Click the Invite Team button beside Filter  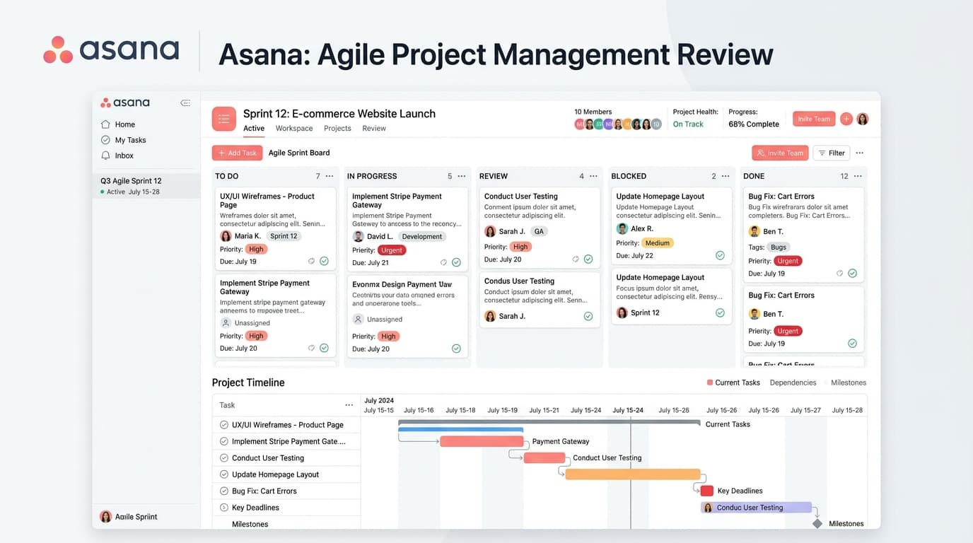tap(780, 153)
